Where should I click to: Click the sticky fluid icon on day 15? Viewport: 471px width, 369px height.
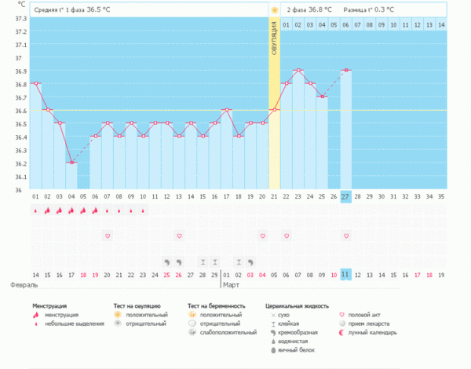pyautogui.click(x=203, y=261)
